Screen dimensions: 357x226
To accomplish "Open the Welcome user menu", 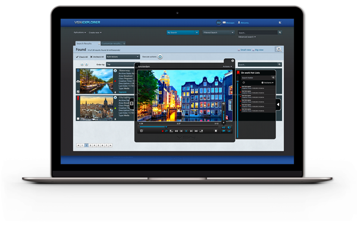I will [x=243, y=23].
